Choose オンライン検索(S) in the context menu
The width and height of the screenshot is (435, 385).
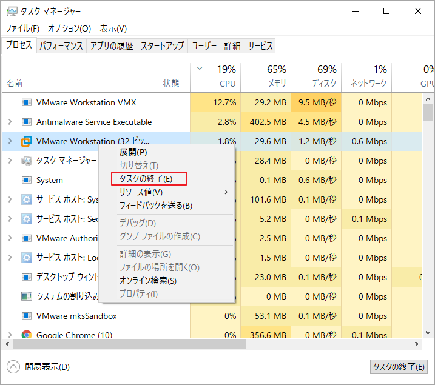pos(166,281)
